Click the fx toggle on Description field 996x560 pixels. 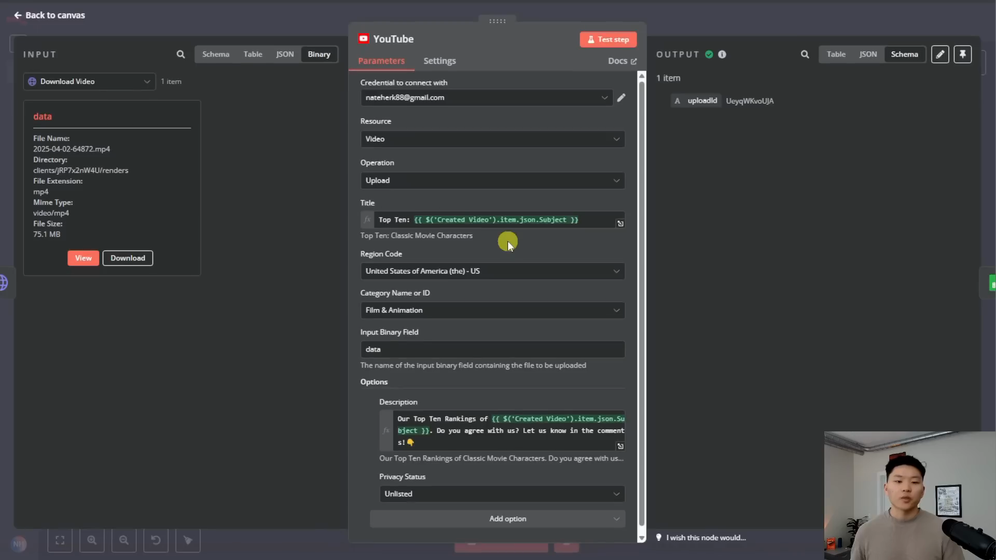[386, 430]
